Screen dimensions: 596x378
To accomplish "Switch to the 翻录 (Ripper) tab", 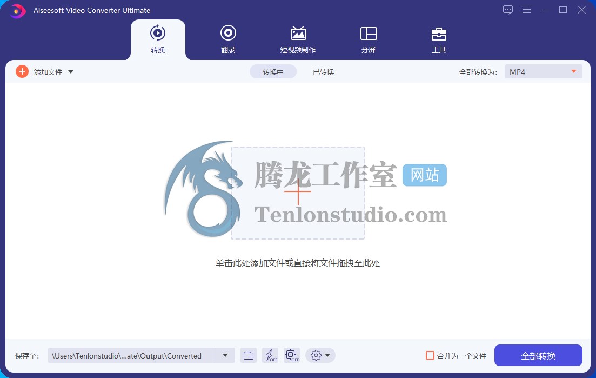I will (x=228, y=39).
